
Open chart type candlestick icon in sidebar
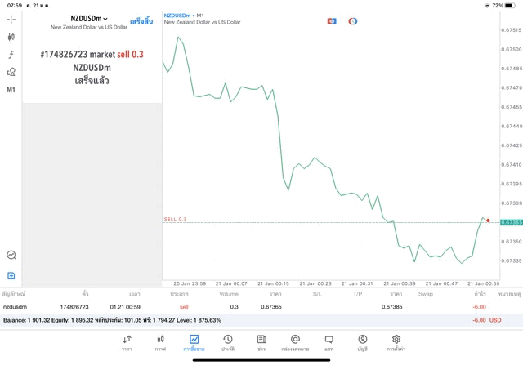point(11,37)
